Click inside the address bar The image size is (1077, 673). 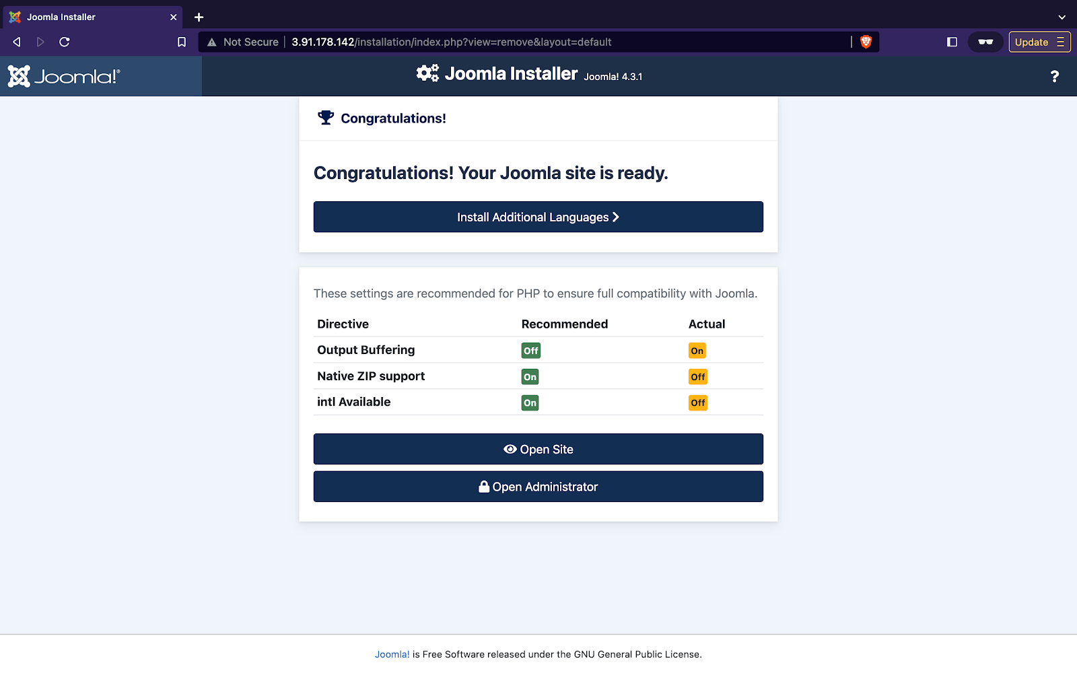coord(471,42)
